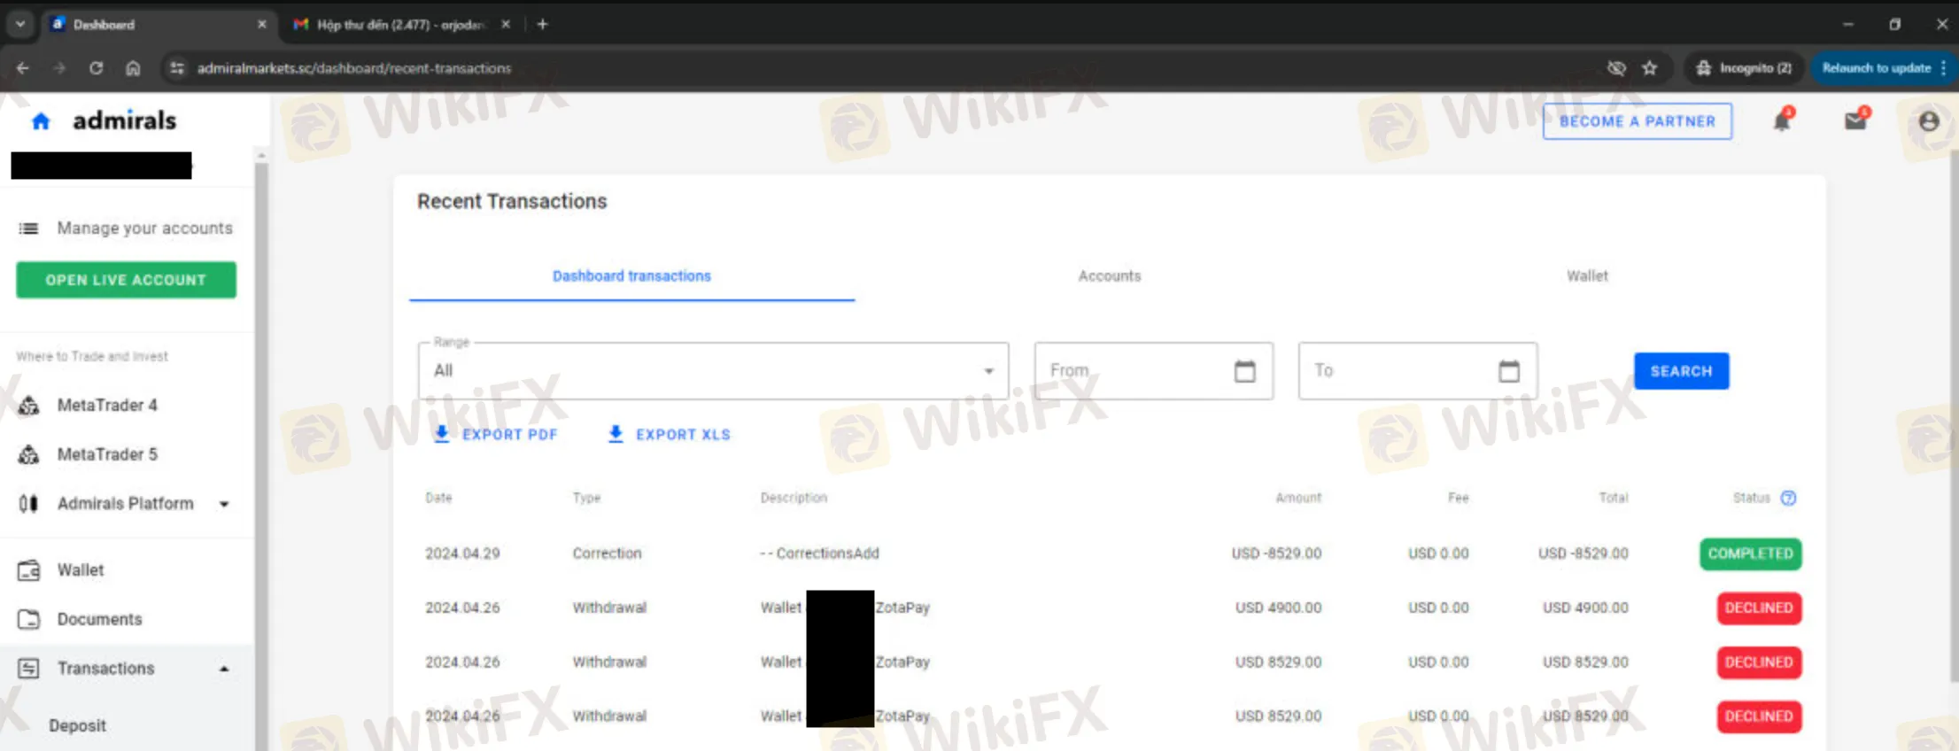This screenshot has width=1959, height=751.
Task: Switch to the Wallet transactions tab
Action: point(1587,276)
